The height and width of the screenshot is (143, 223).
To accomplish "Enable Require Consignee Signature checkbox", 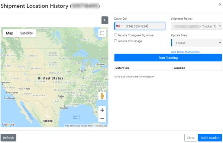I will (116, 35).
